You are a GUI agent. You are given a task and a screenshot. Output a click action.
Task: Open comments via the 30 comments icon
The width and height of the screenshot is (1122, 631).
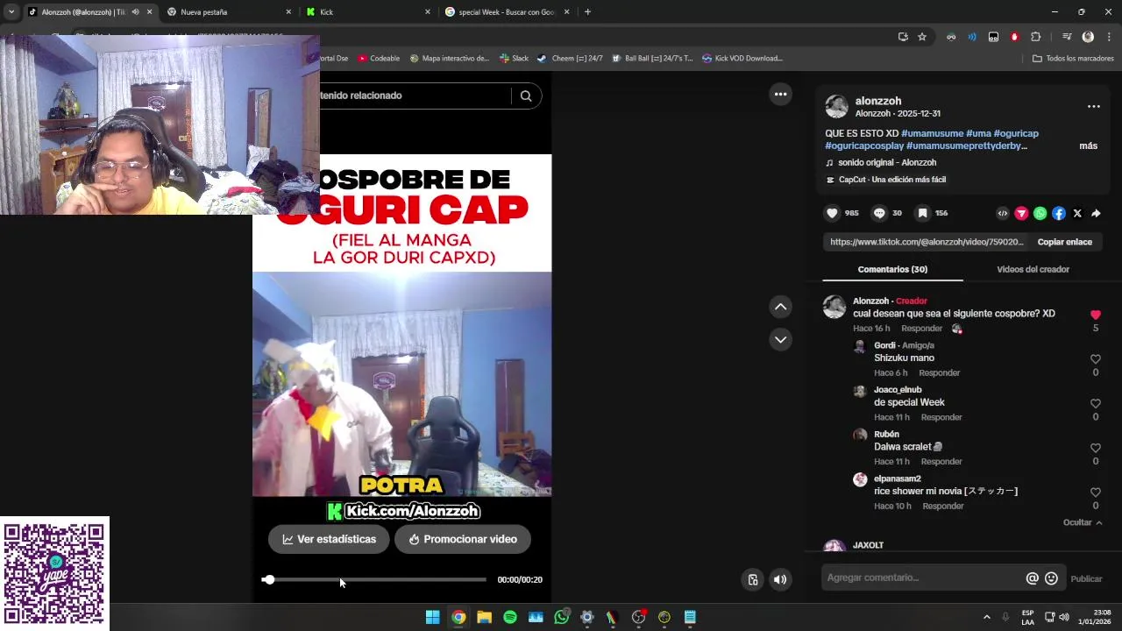(x=879, y=213)
